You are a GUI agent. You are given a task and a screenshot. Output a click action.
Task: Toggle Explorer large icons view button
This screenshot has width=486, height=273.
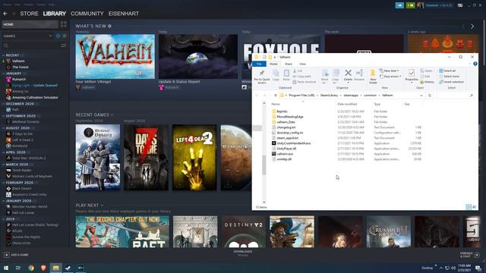pyautogui.click(x=474, y=207)
